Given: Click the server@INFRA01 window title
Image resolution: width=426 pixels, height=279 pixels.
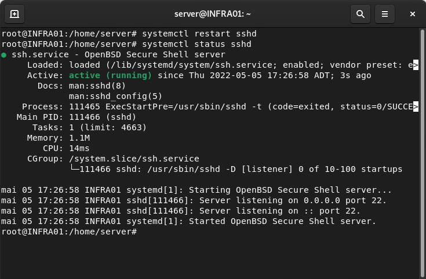Looking at the screenshot, I should [x=213, y=13].
